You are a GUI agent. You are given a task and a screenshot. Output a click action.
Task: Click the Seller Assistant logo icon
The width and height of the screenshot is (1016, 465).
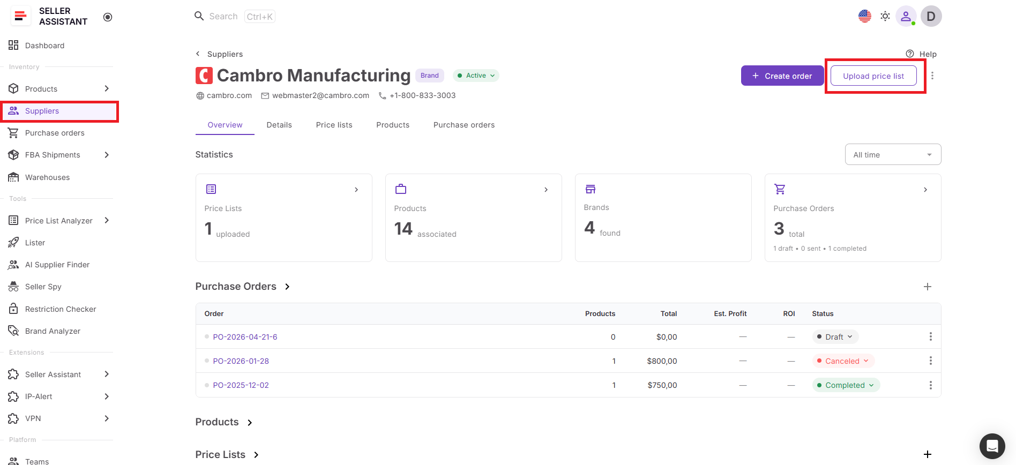[x=20, y=16]
